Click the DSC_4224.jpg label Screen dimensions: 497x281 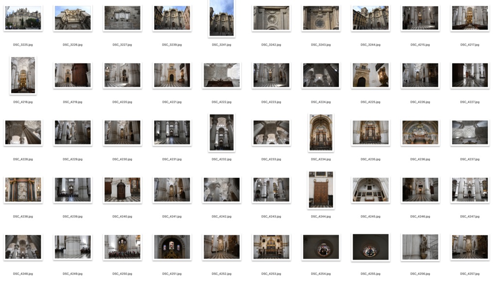[x=321, y=102]
